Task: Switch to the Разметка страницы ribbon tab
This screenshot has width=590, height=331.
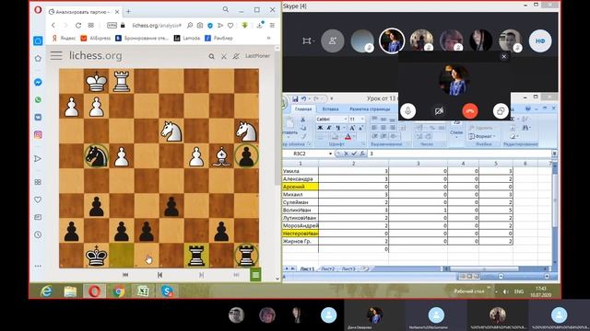Action: coord(370,109)
